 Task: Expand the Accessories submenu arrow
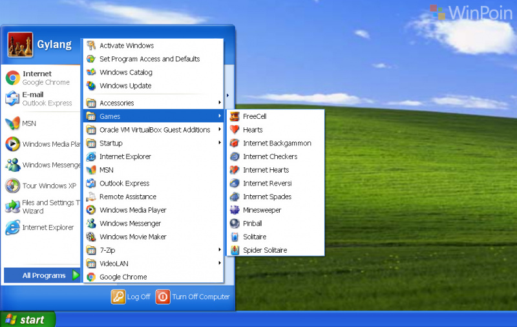(x=220, y=103)
